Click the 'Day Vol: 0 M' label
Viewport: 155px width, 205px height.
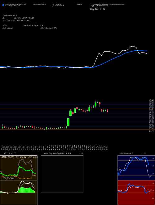coord(97,9)
